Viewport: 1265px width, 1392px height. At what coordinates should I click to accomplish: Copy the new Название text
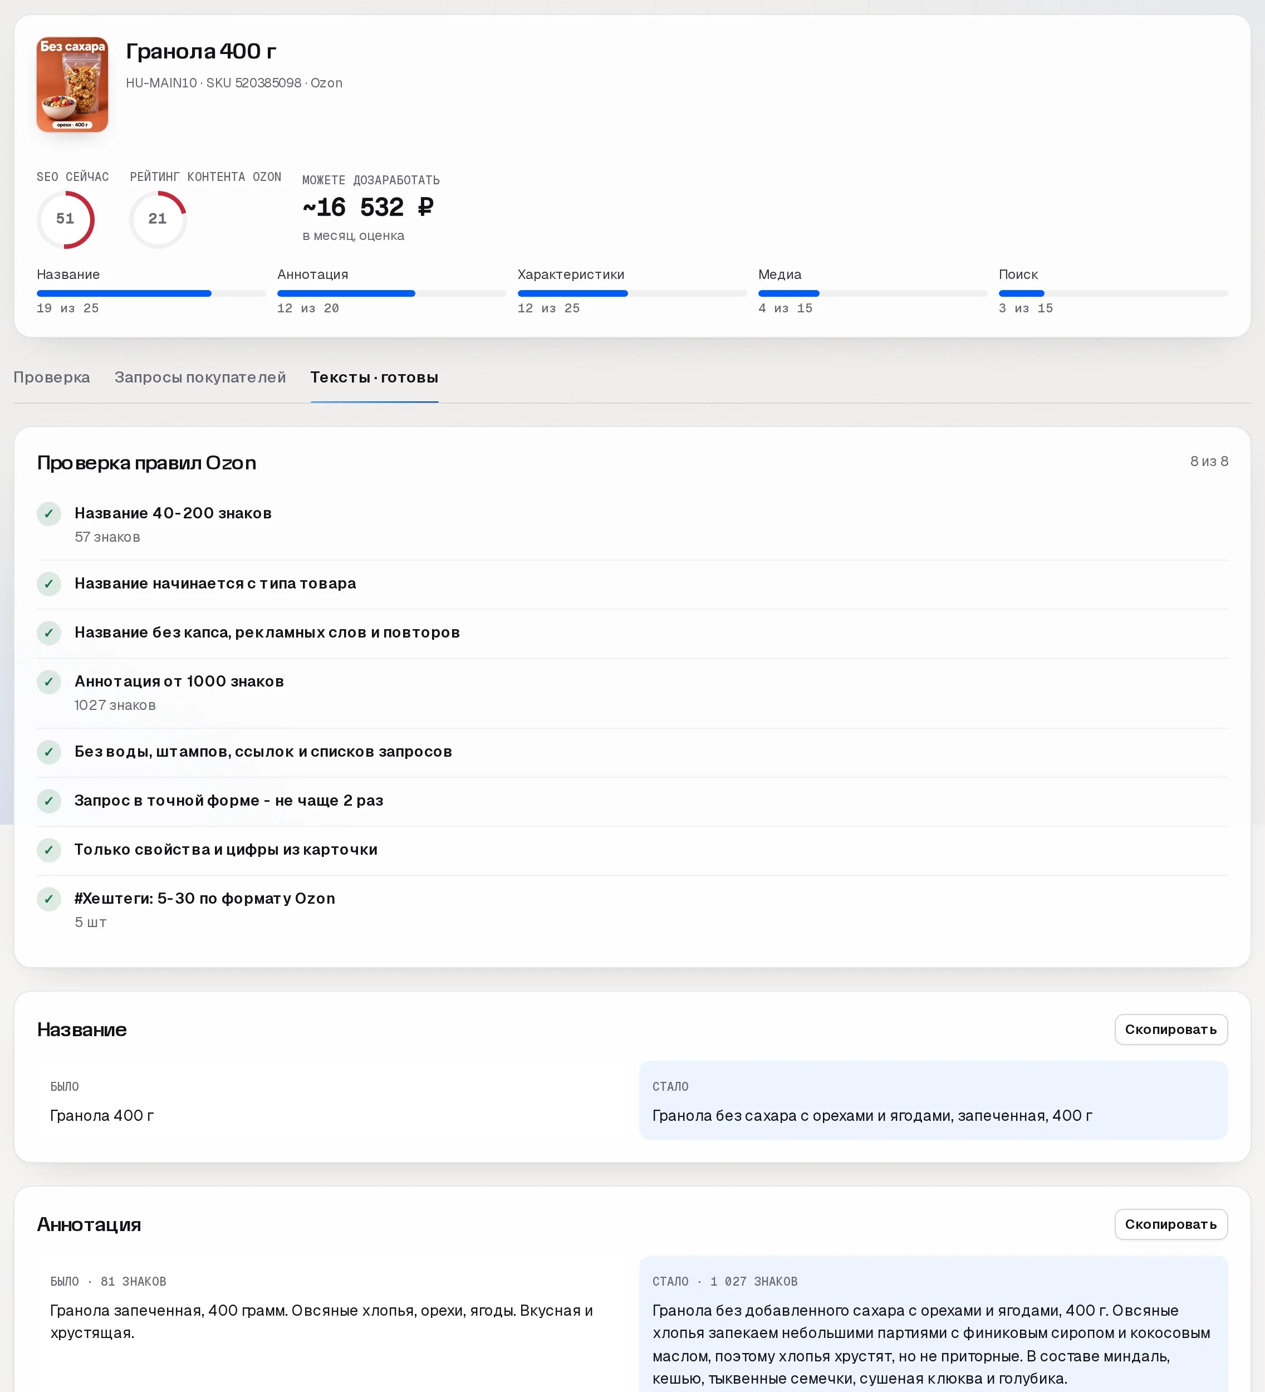click(1170, 1030)
